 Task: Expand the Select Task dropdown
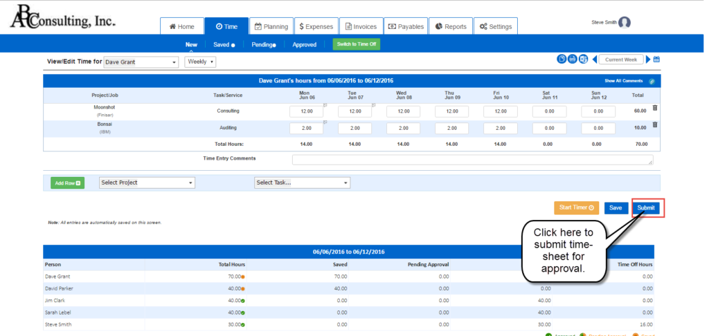[303, 183]
